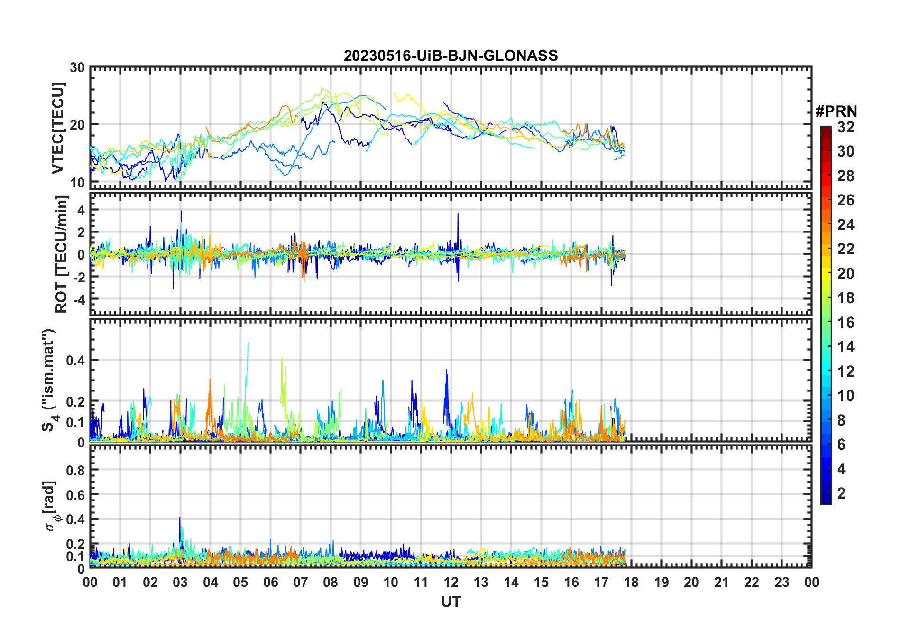Click UT axis tick label "07"
The image size is (902, 631).
[x=301, y=582]
